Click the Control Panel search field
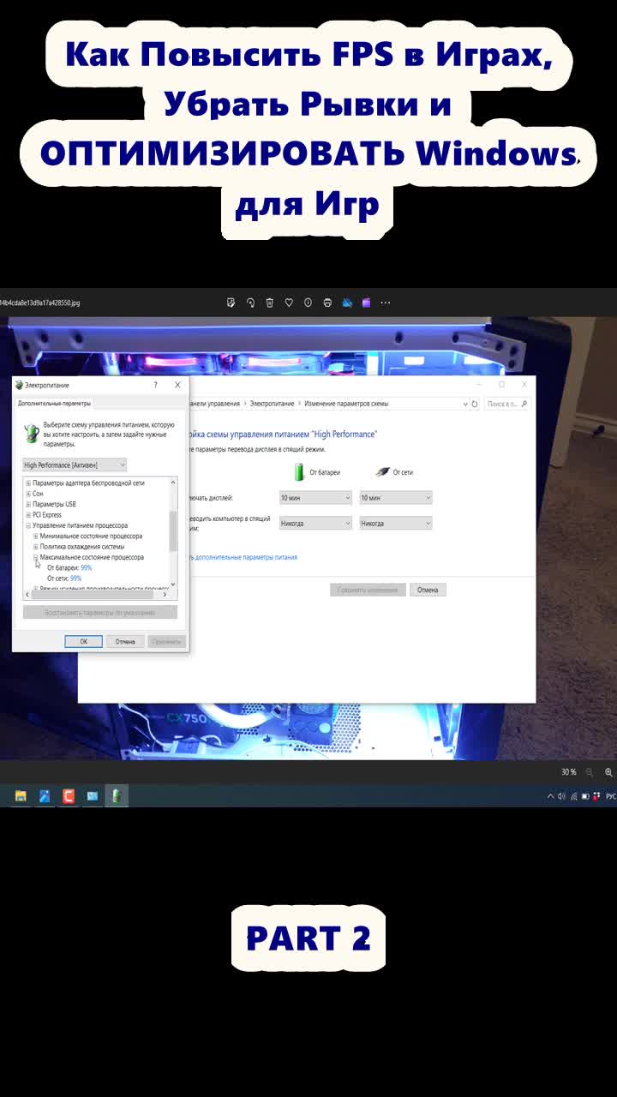The image size is (617, 1097). tap(506, 404)
